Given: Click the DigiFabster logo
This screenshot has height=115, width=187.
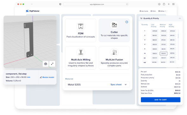Looking at the screenshot, I should pos(33,11).
